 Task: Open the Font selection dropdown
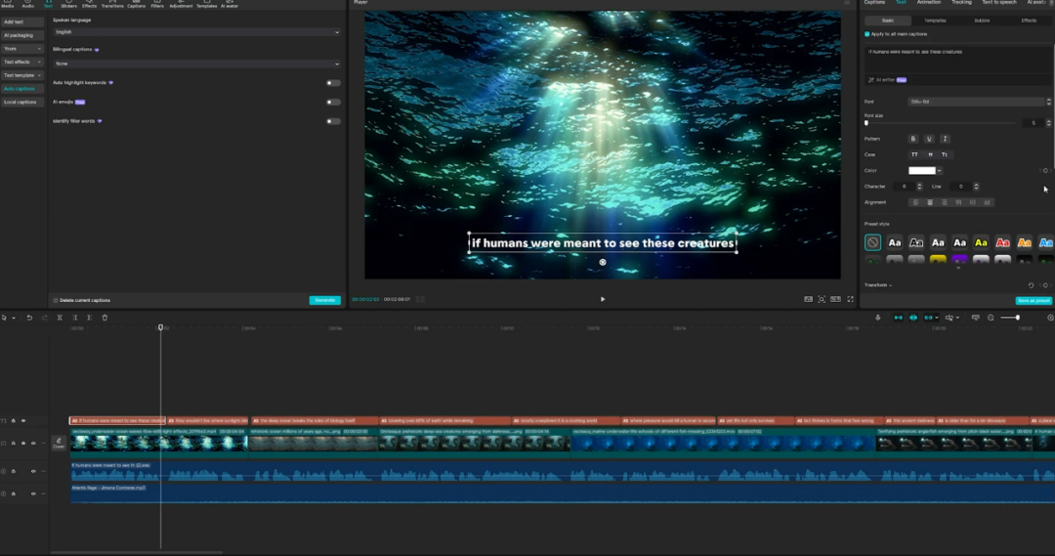977,101
